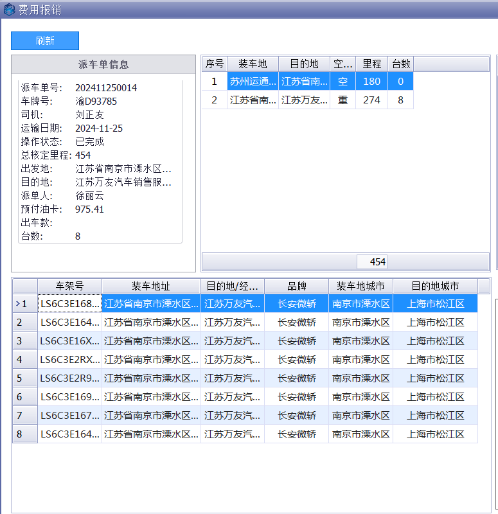Select the 派车单信息 panel header
The image size is (498, 514).
point(103,64)
